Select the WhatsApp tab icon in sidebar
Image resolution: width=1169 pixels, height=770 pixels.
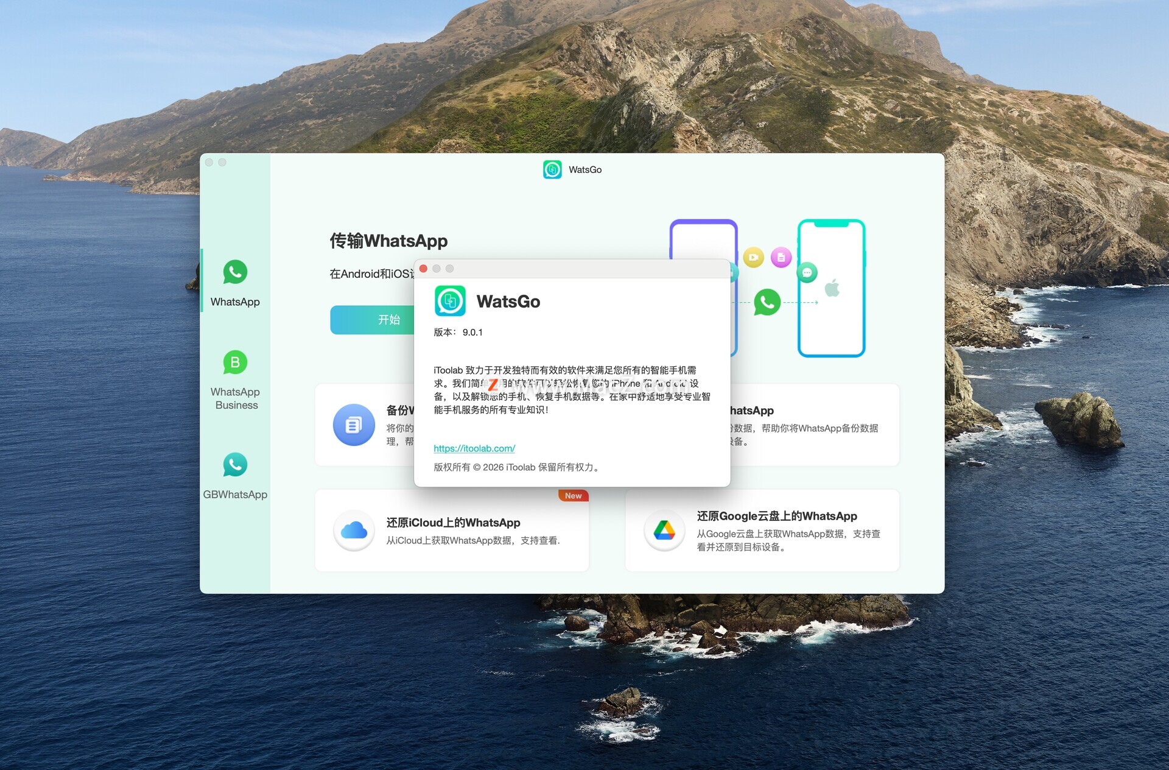[x=235, y=272]
